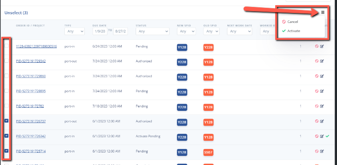Click orange Y228 badge in first row
The width and height of the screenshot is (337, 165).
click(208, 47)
